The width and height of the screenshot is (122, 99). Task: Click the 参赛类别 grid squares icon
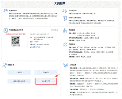(65, 45)
